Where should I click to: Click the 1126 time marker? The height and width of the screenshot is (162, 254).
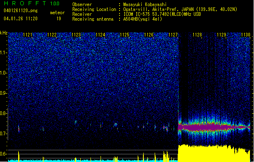click(149, 35)
